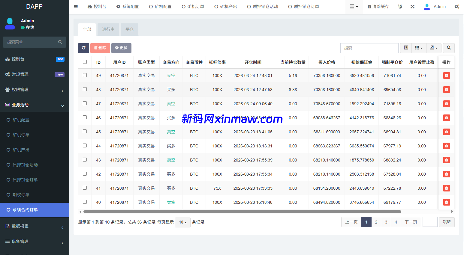Click the fullscreen icon in top bar

click(412, 7)
